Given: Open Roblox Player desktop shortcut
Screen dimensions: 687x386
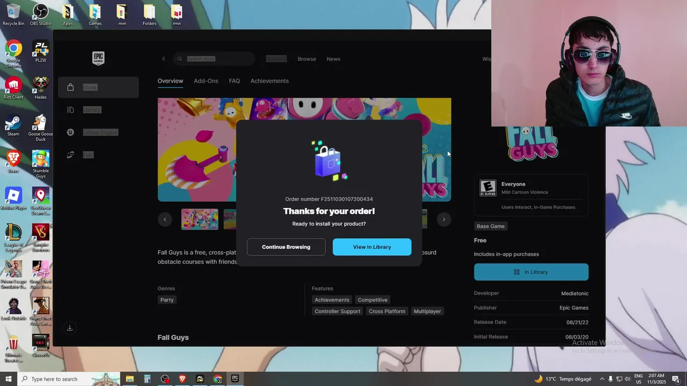Looking at the screenshot, I should [x=13, y=199].
